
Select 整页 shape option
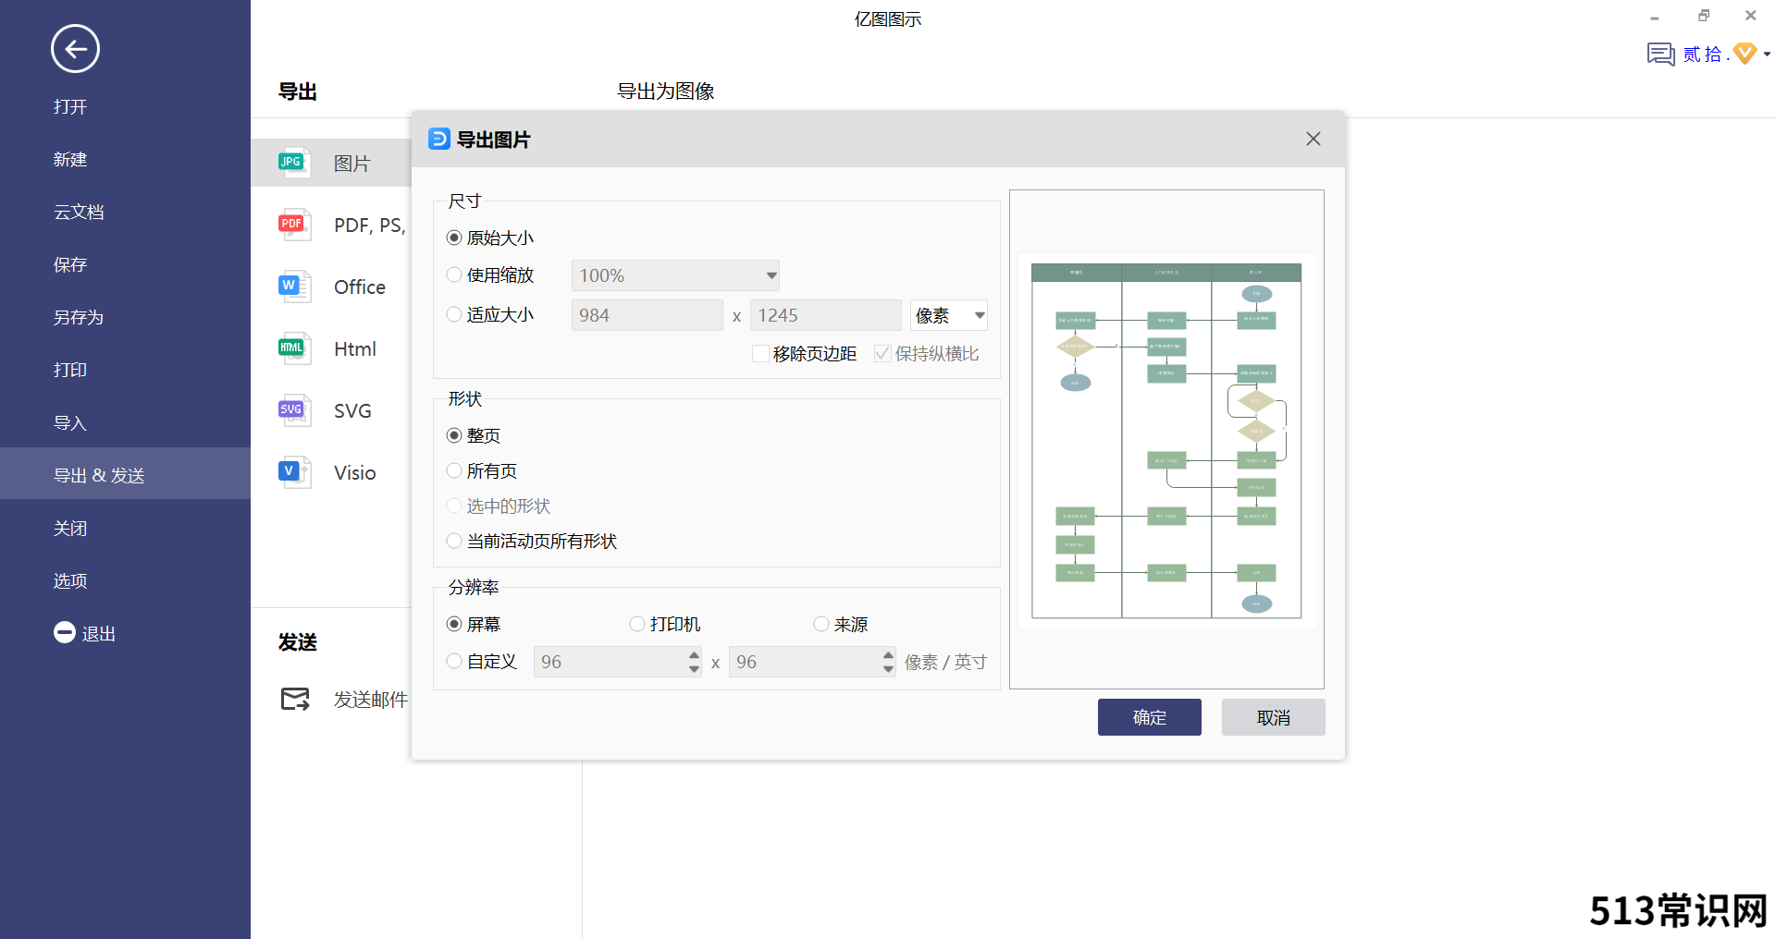pos(454,435)
